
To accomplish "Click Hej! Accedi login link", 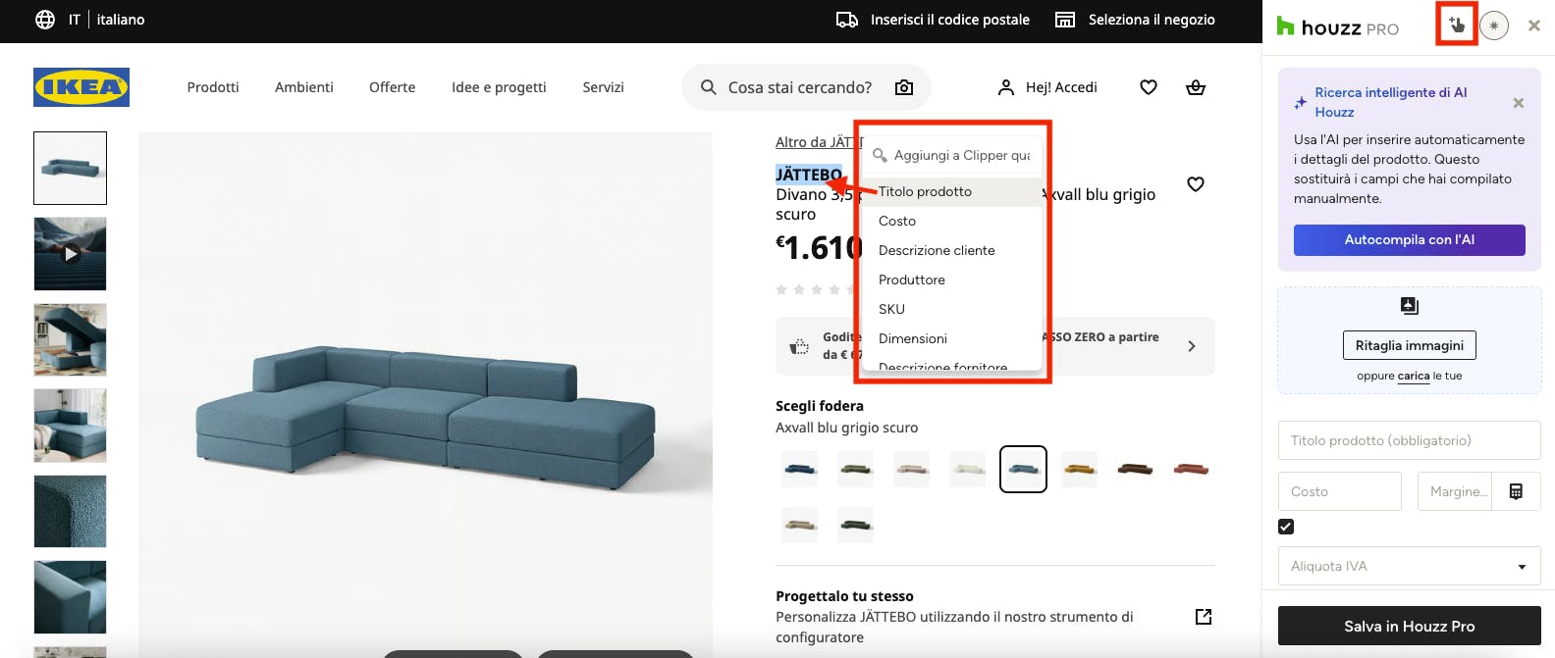I will point(1061,87).
